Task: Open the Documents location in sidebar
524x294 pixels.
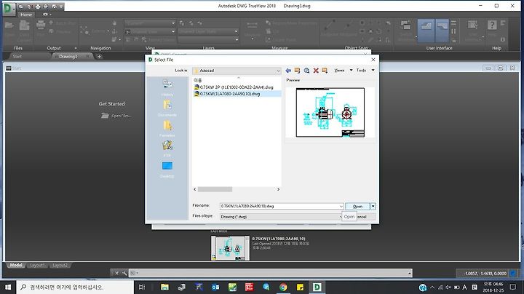Action: pos(167,108)
